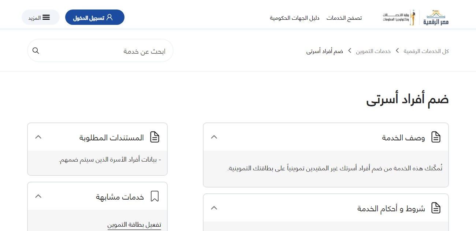Collapse the وصف الخدمة section

[214, 137]
